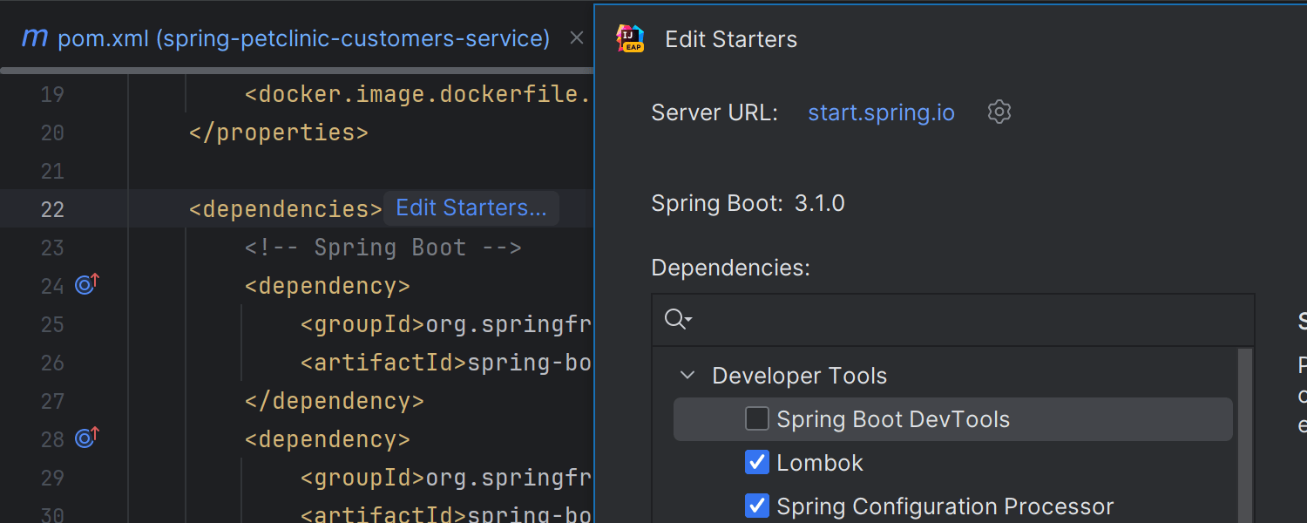The width and height of the screenshot is (1307, 523).
Task: Enable the Spring Boot DevTools checkbox
Action: 755,418
